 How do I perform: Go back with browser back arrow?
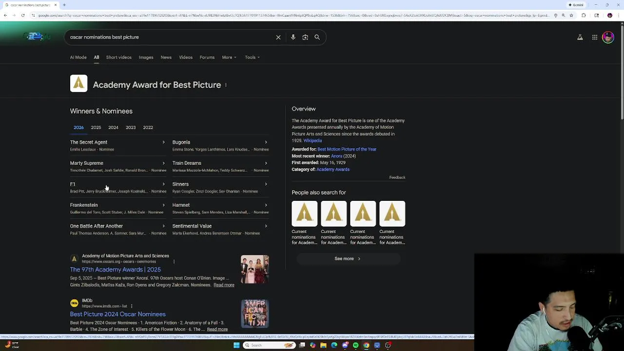5,15
